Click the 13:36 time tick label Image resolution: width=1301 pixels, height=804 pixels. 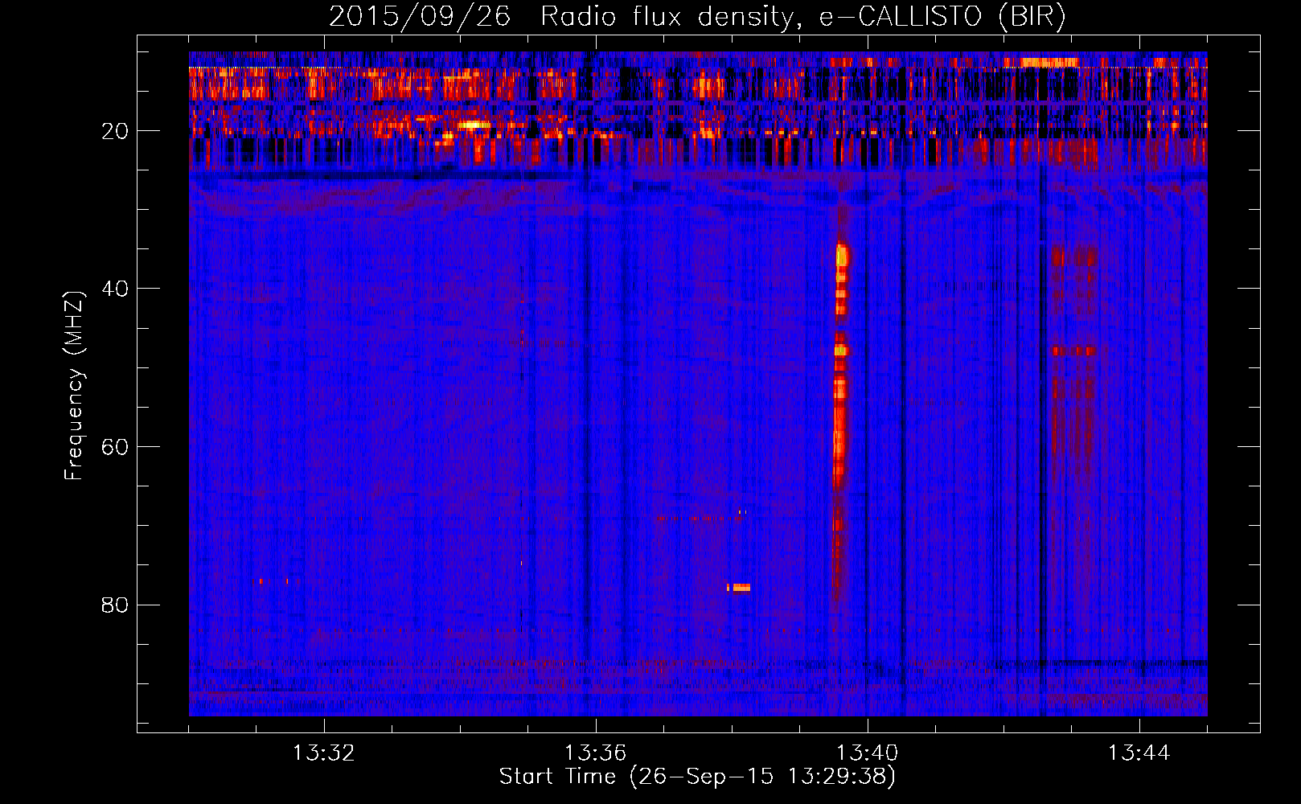[596, 753]
